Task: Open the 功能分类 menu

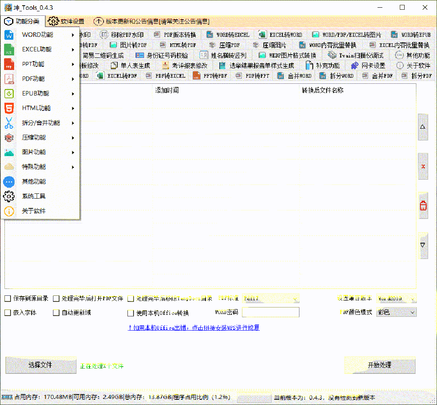Action: tap(22, 21)
